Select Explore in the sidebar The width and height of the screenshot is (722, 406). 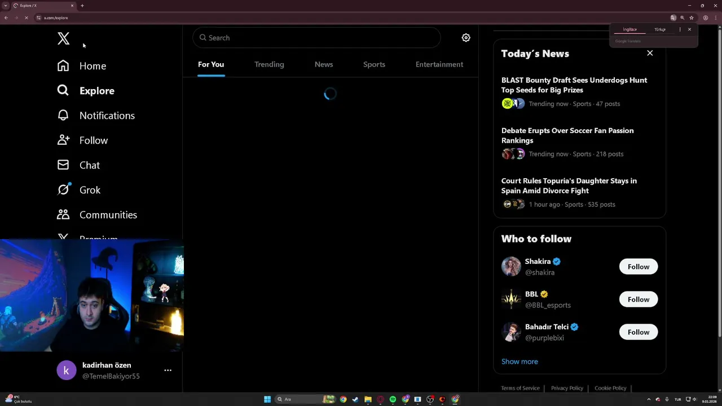pyautogui.click(x=86, y=91)
